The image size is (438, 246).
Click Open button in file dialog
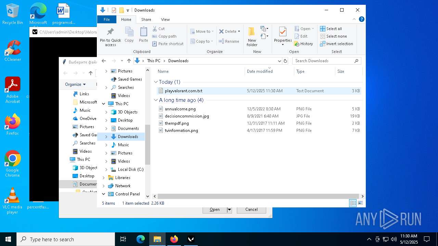pos(215,209)
